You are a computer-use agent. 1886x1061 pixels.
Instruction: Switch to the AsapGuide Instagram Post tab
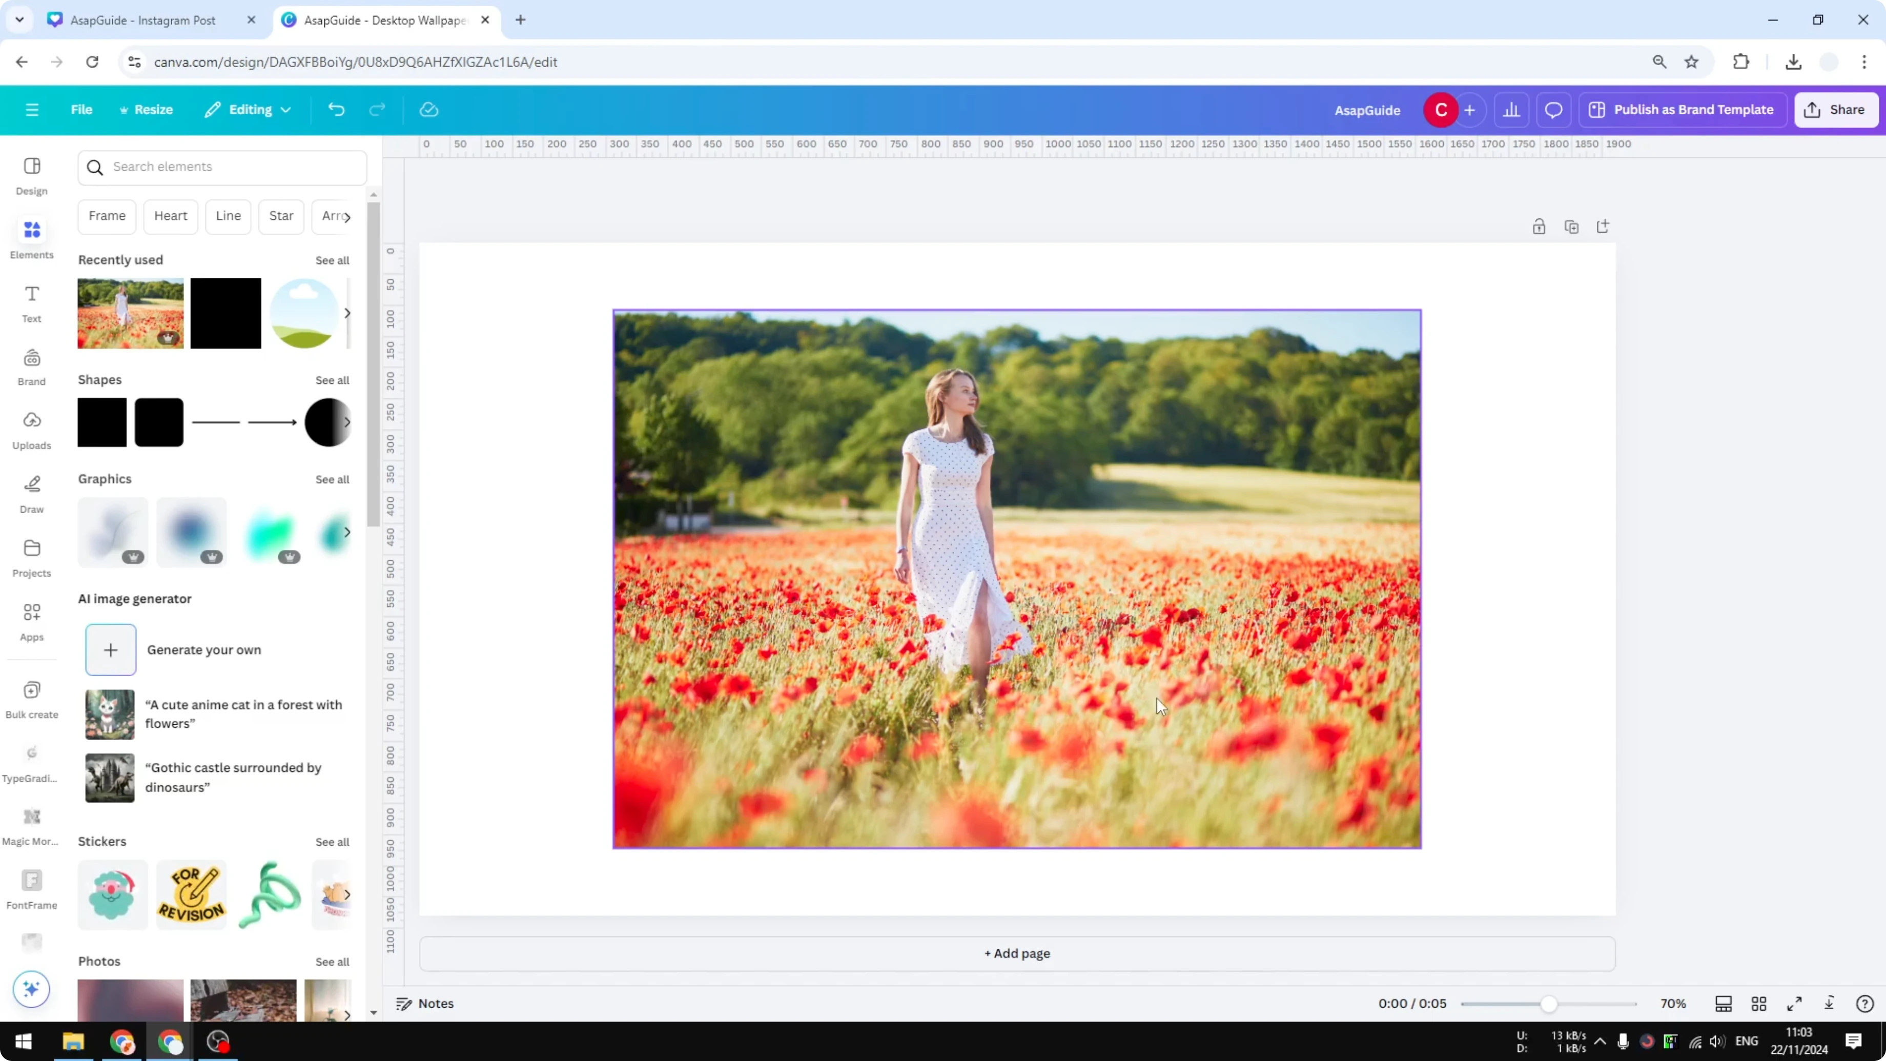pos(143,20)
